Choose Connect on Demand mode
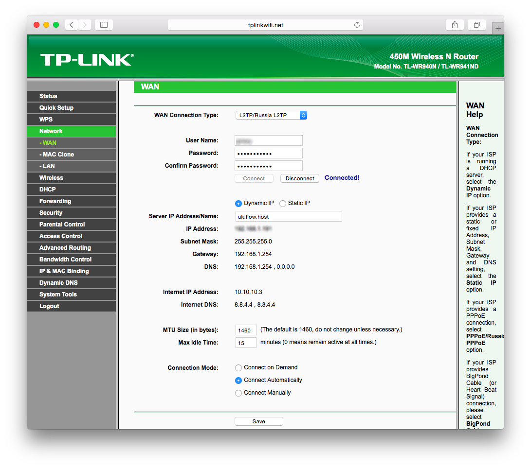The height and width of the screenshot is (468, 531). (x=238, y=368)
